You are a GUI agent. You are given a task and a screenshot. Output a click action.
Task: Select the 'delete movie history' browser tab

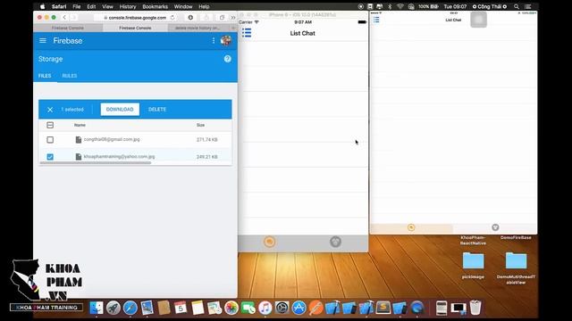(x=198, y=28)
